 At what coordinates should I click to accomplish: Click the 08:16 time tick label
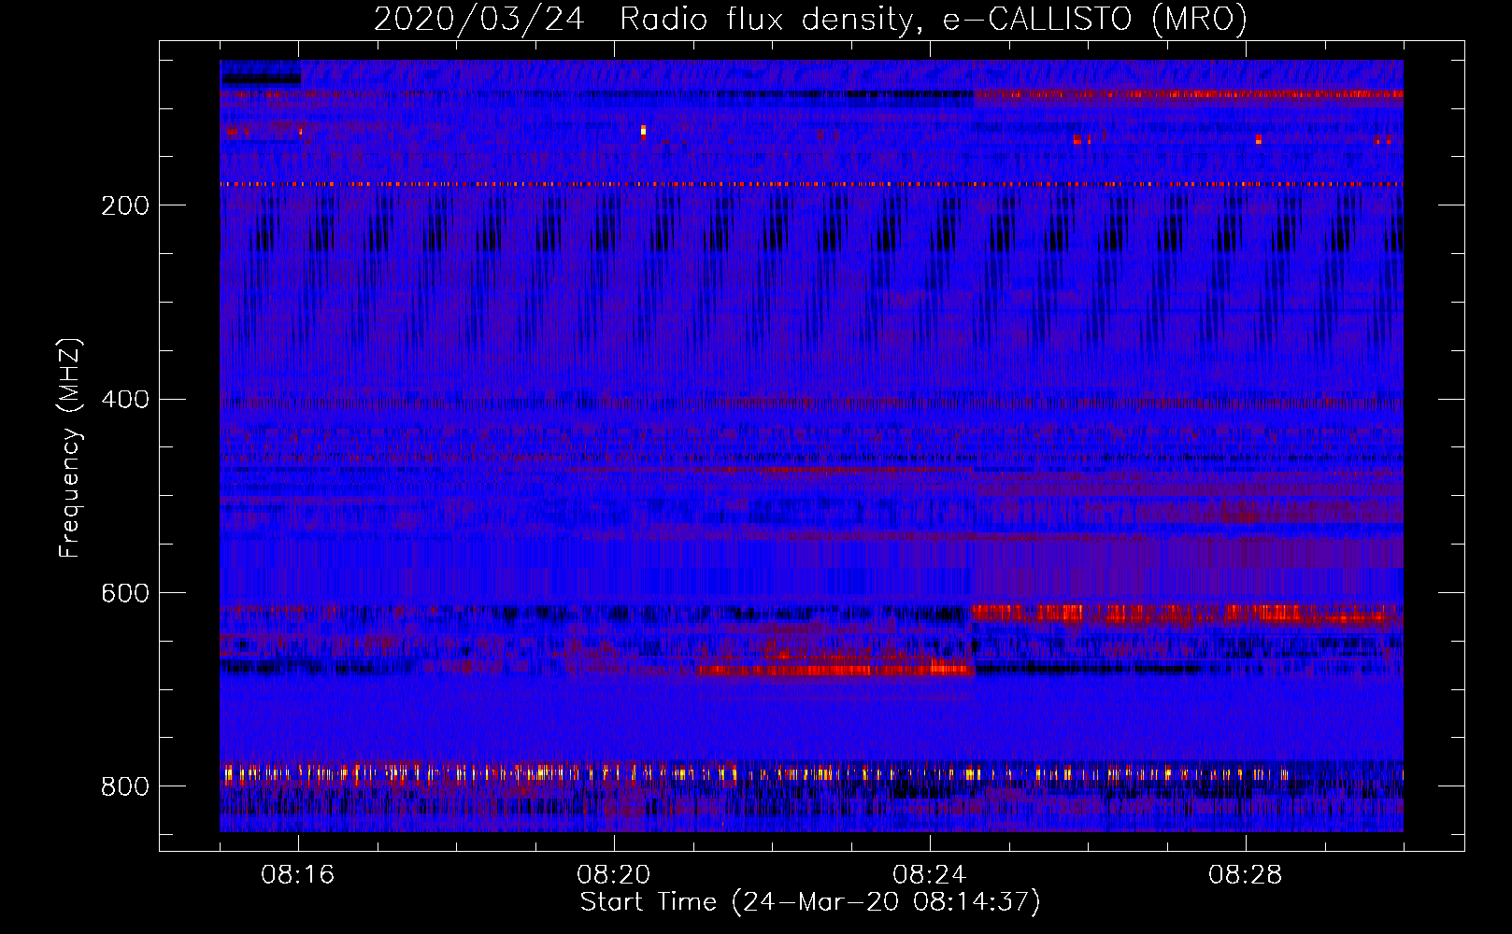click(298, 875)
